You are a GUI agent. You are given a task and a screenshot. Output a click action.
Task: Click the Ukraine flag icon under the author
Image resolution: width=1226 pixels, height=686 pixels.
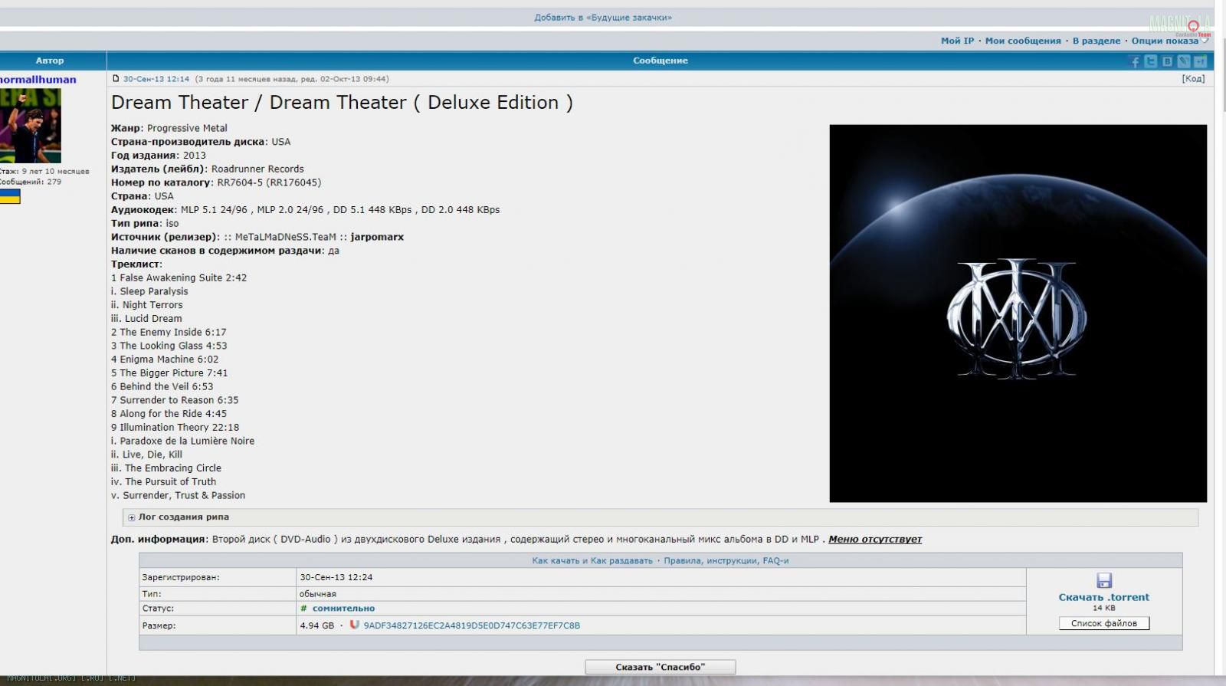click(10, 197)
